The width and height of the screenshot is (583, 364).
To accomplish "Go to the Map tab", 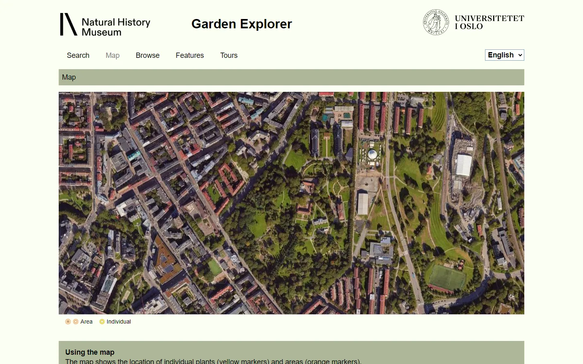I will (113, 55).
